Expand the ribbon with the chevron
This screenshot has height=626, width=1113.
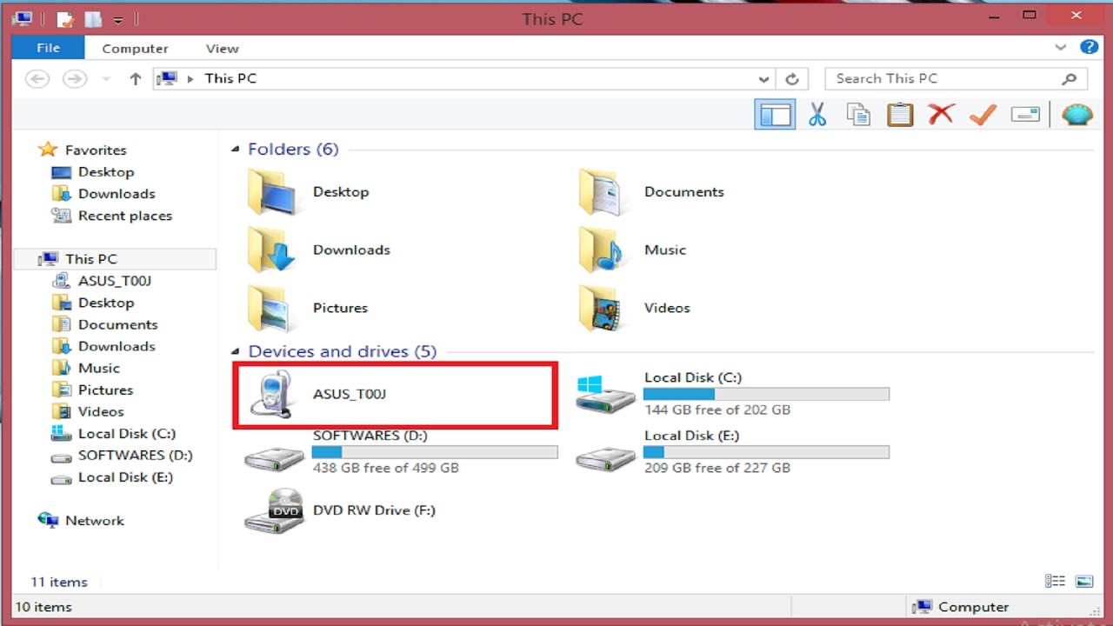point(1060,48)
